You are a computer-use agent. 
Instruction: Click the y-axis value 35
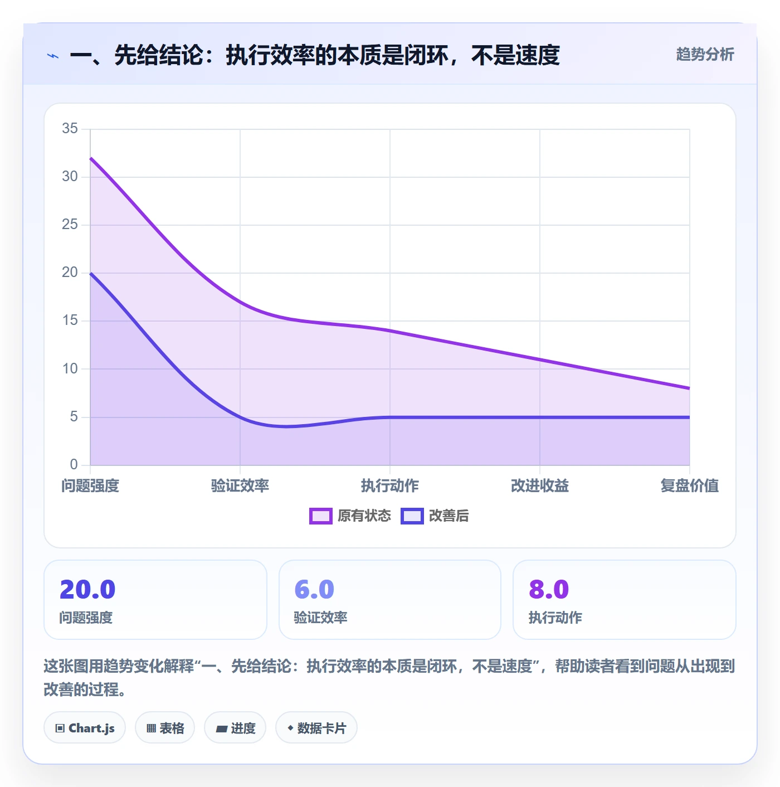(x=70, y=129)
